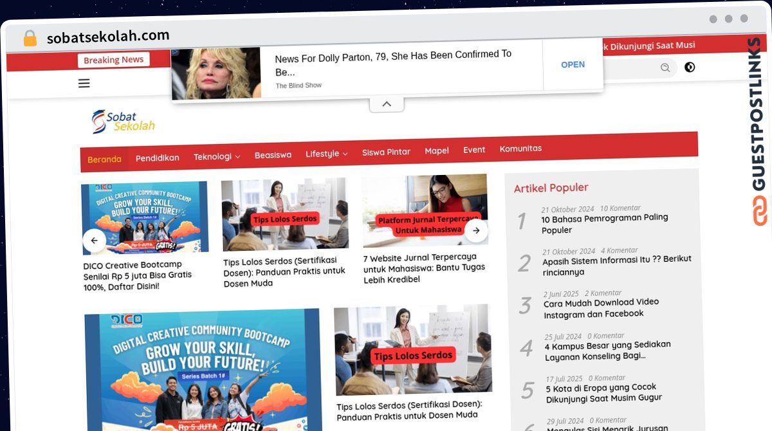Select the Beranda menu item
Image resolution: width=772 pixels, height=431 pixels.
pos(104,159)
